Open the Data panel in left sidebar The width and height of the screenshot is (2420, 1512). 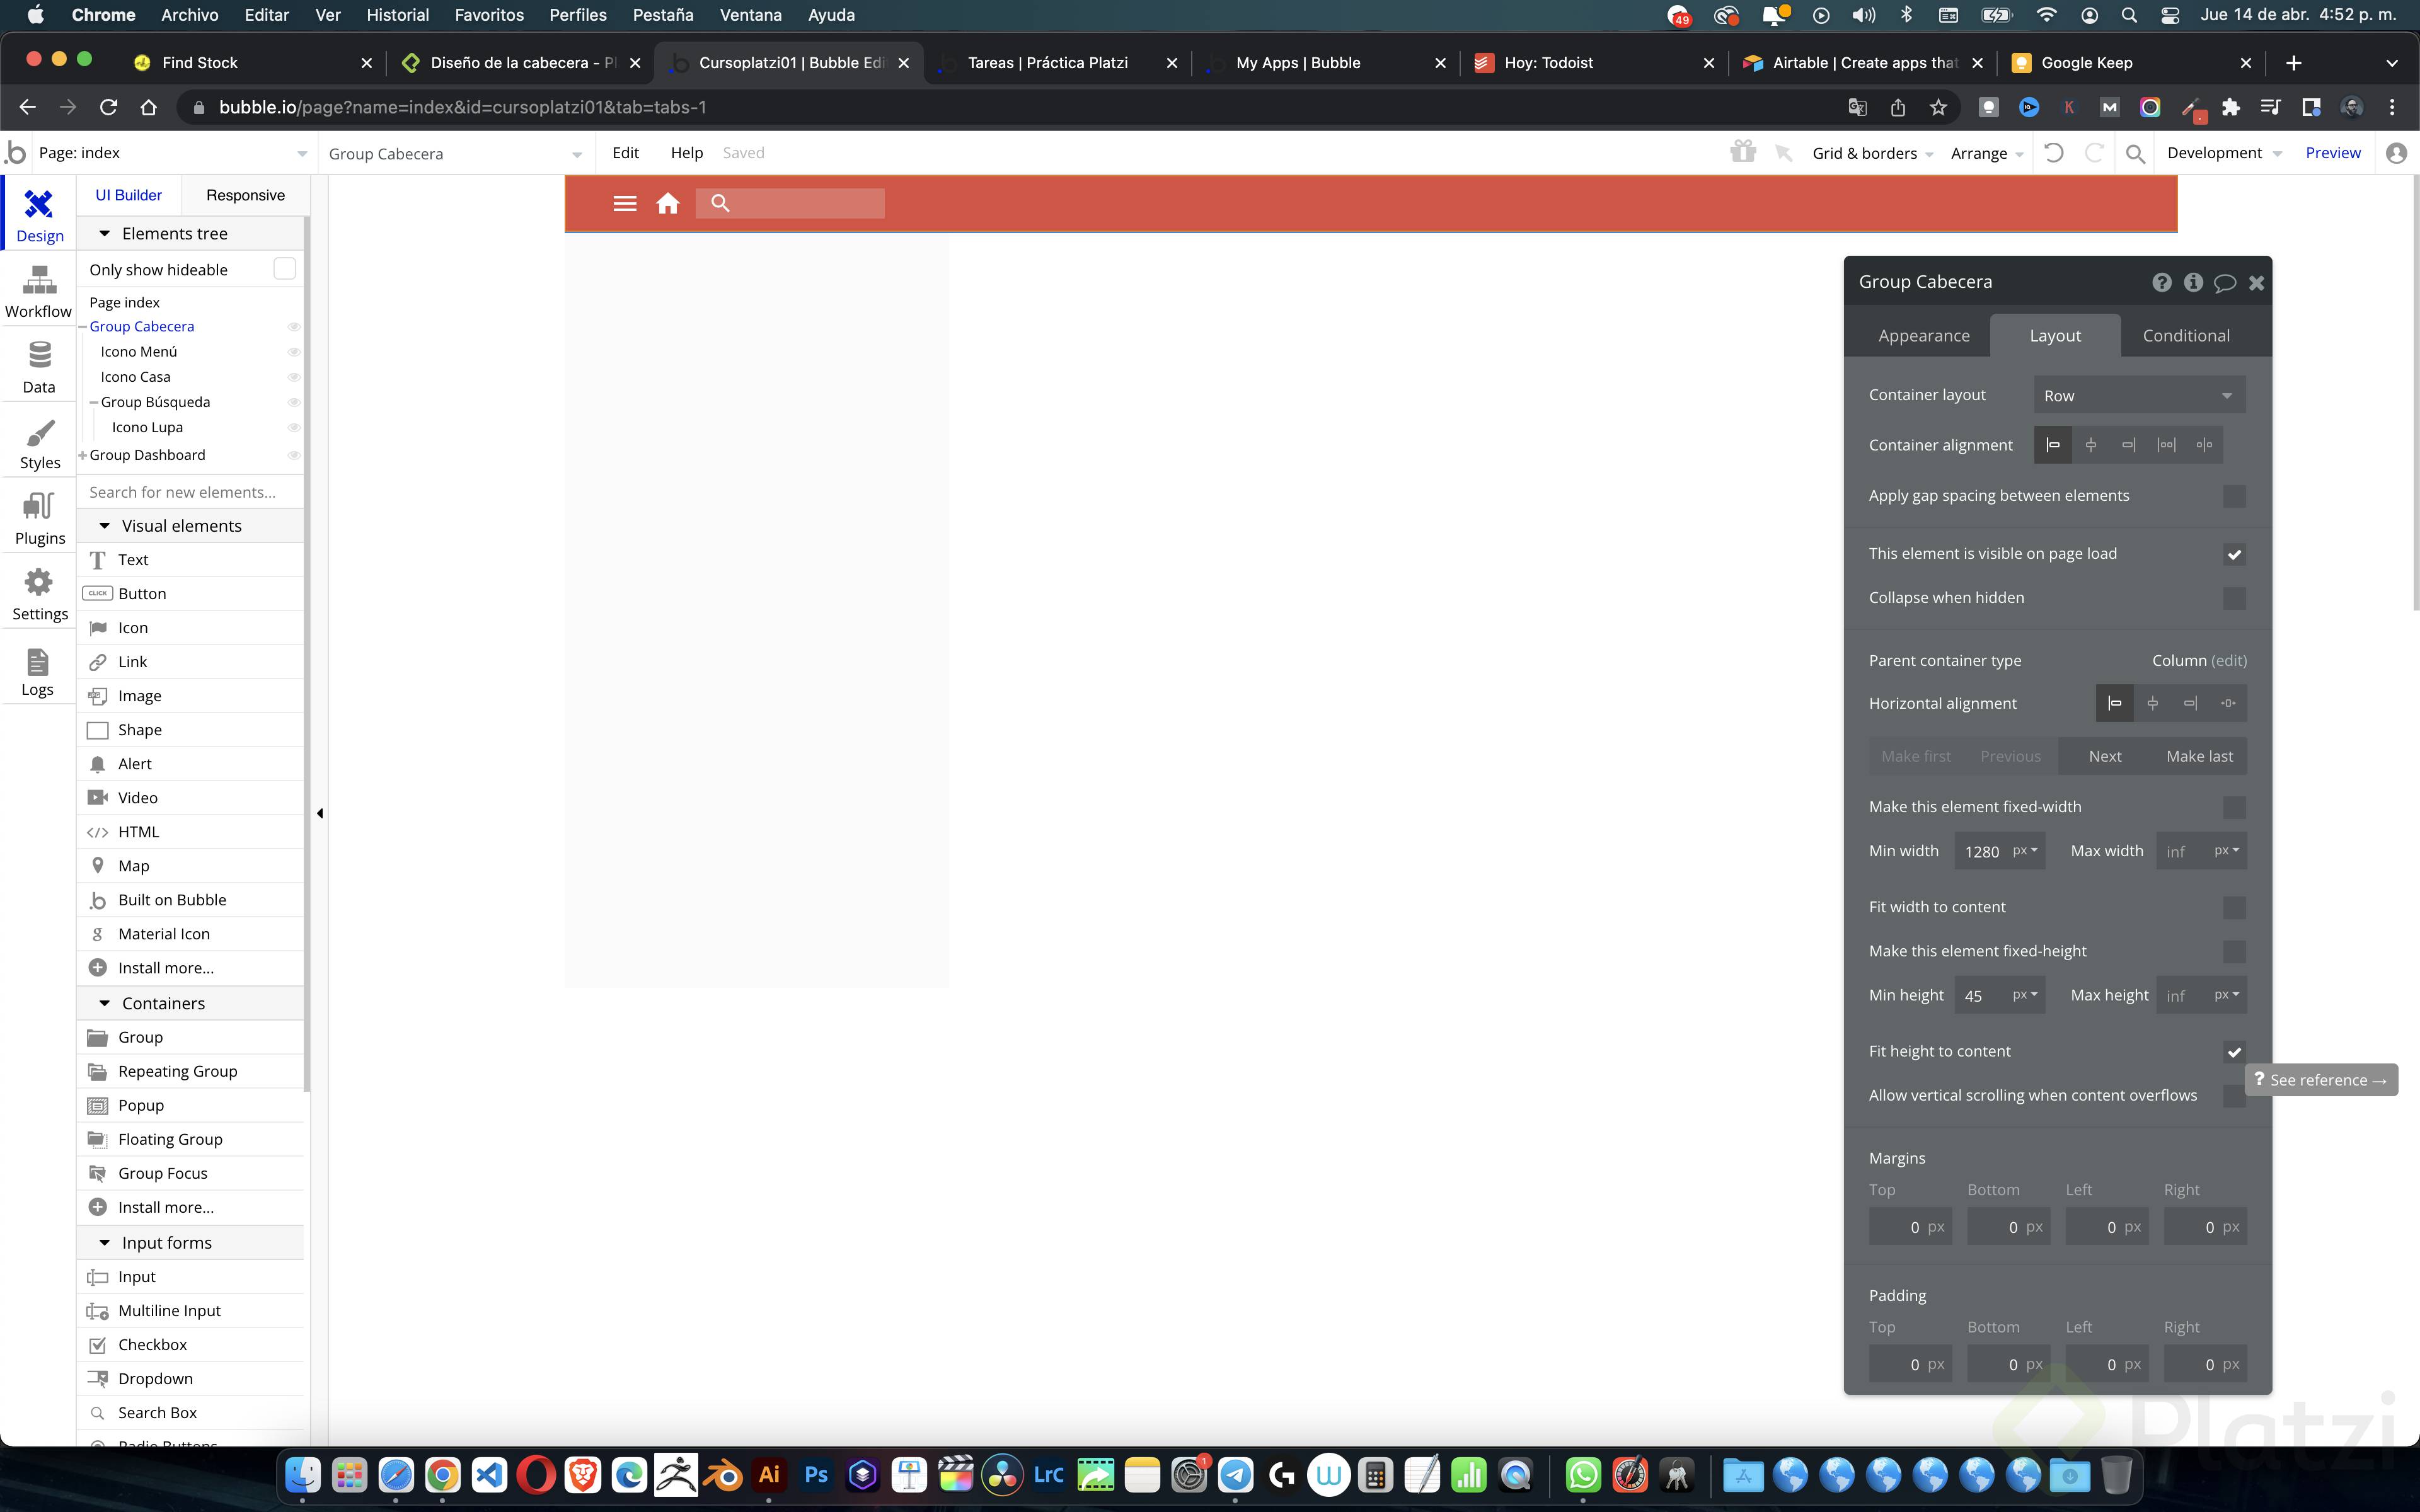click(x=38, y=365)
